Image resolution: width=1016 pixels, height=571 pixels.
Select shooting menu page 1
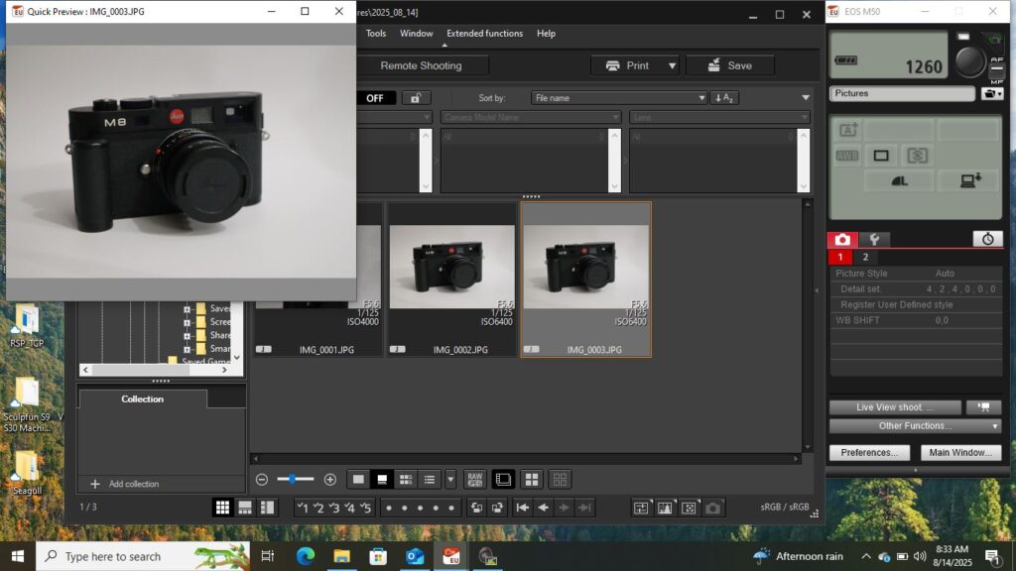[x=840, y=257]
